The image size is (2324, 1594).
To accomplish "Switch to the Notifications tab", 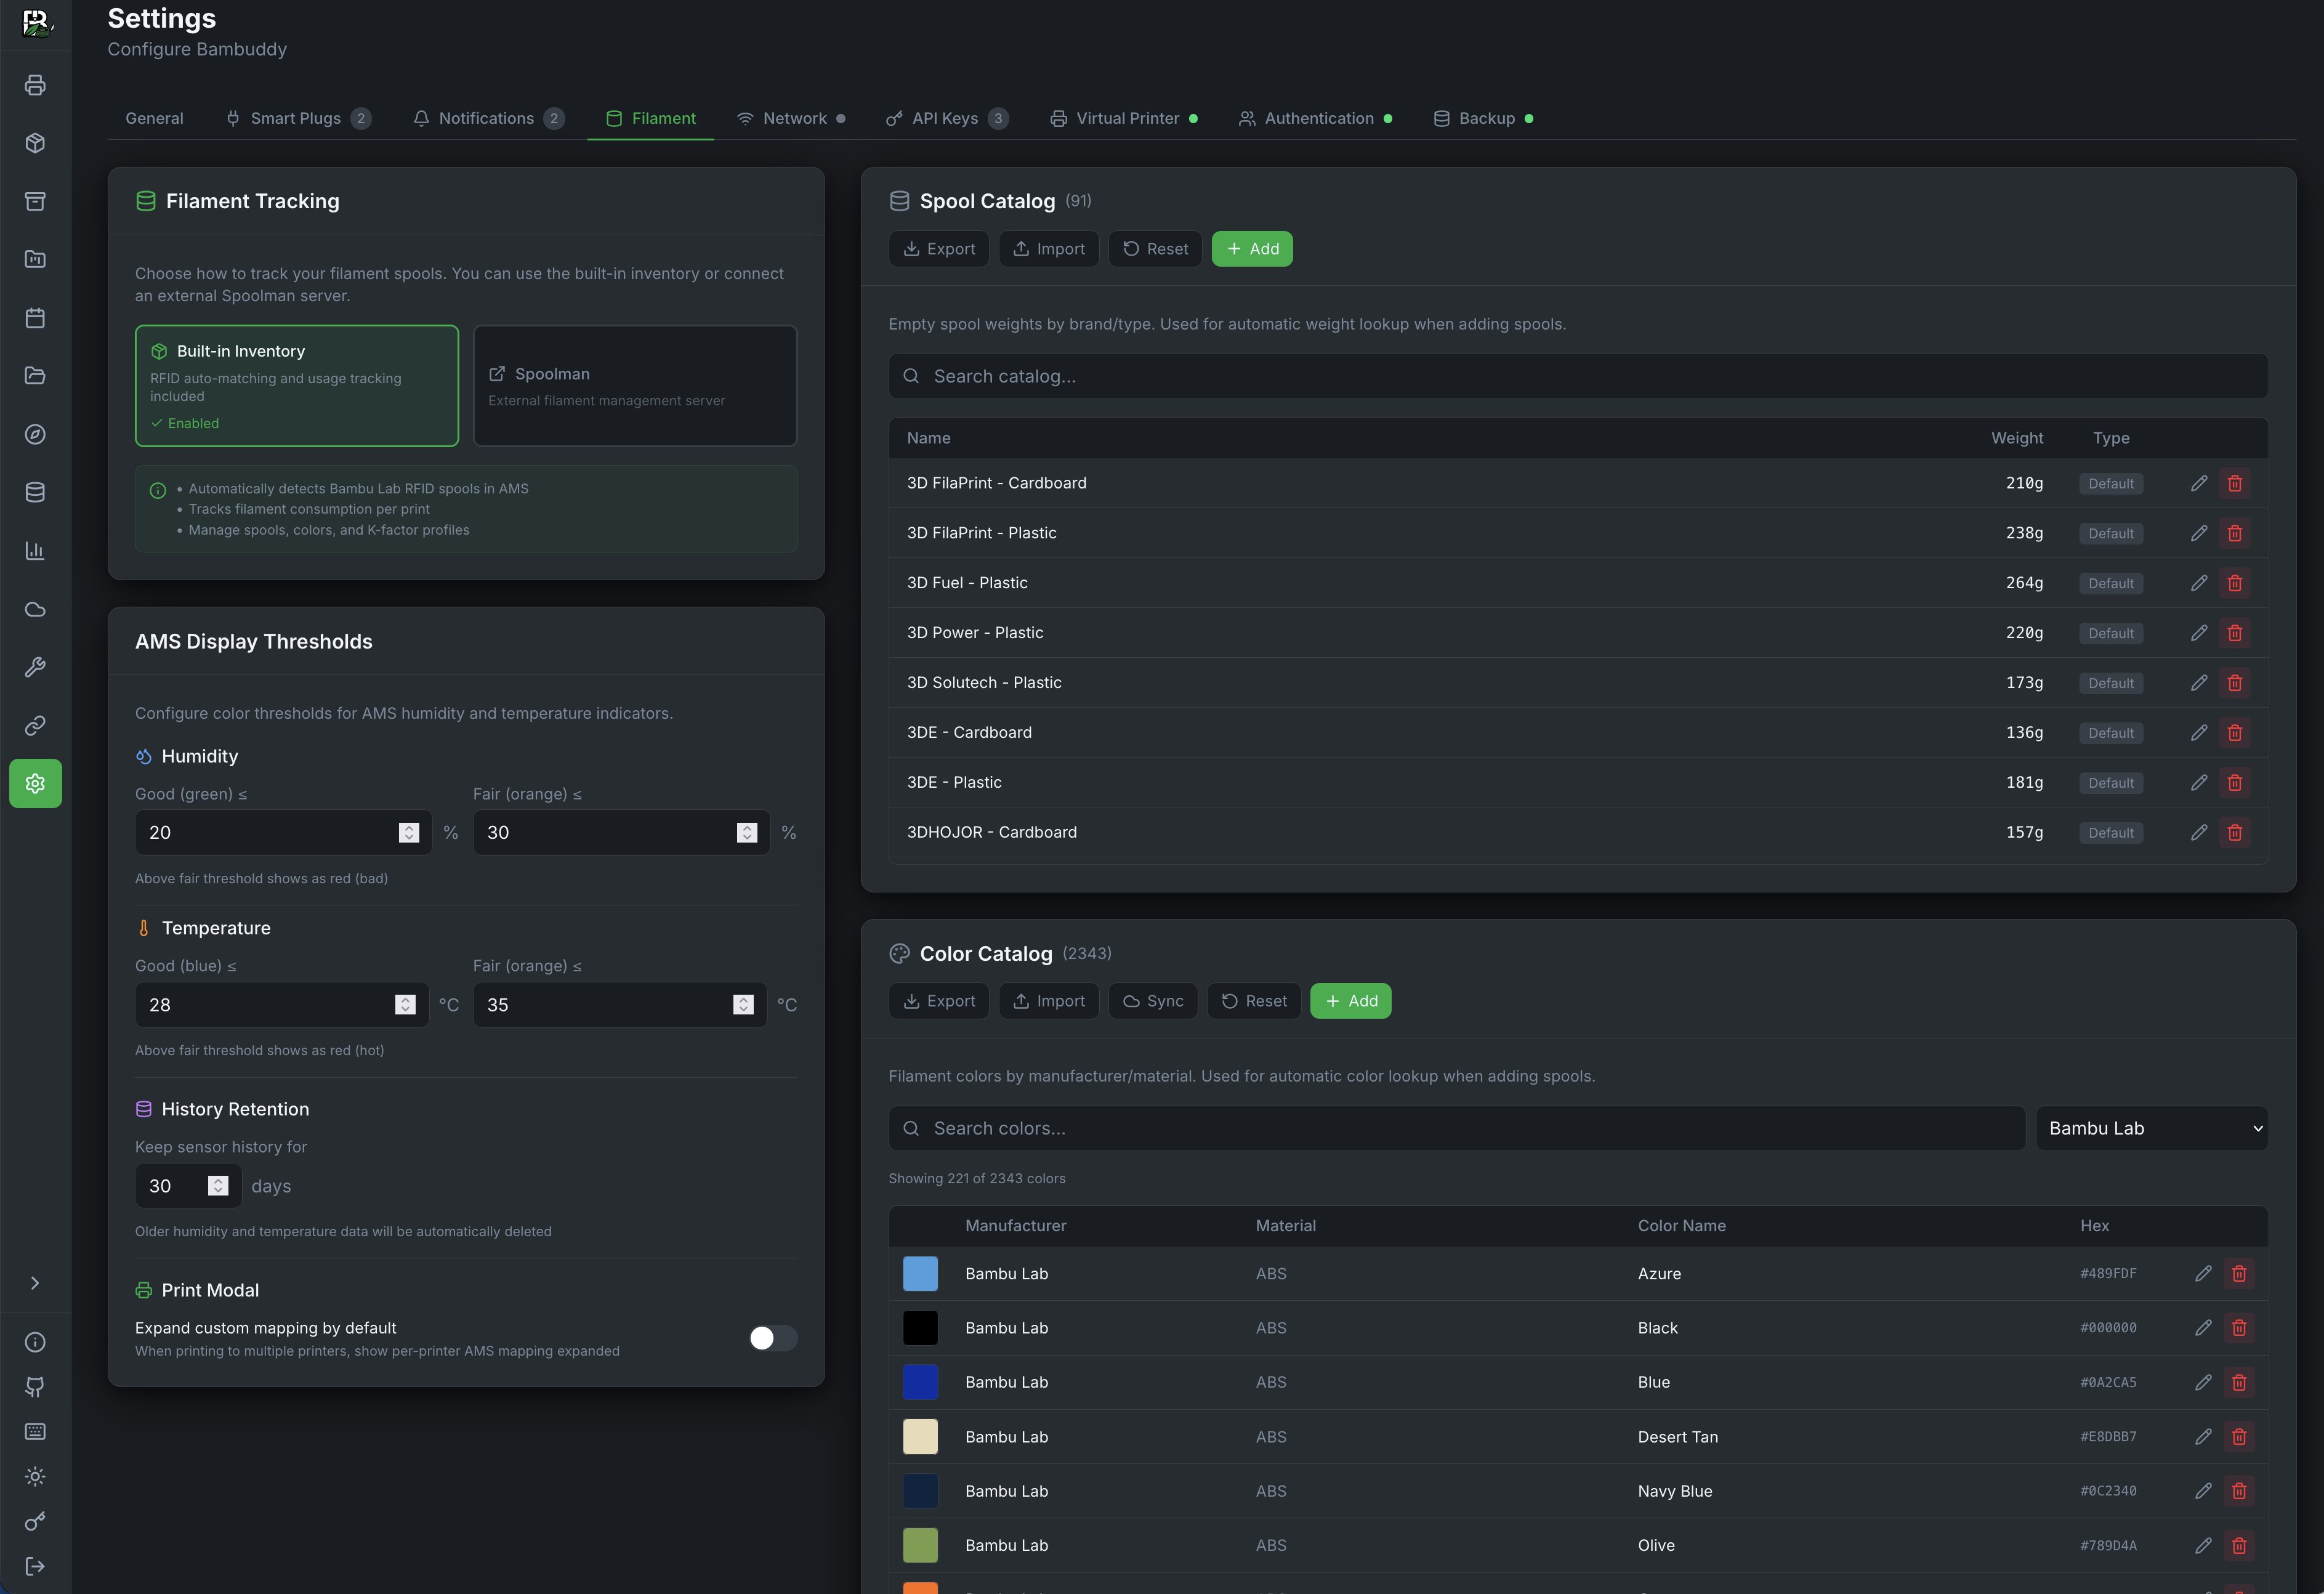I will 487,118.
